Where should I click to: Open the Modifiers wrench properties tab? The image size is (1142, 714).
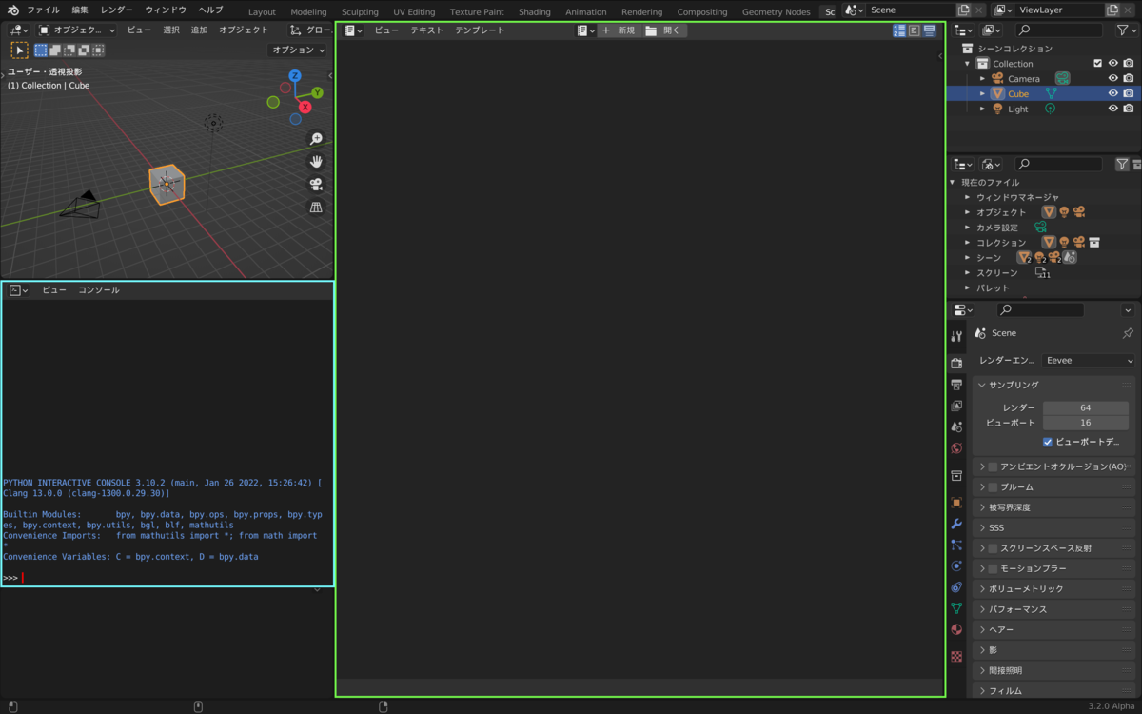click(x=956, y=524)
